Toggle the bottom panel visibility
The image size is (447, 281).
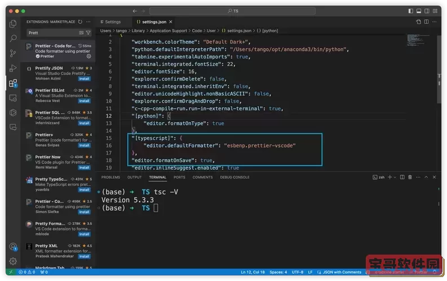(419, 11)
